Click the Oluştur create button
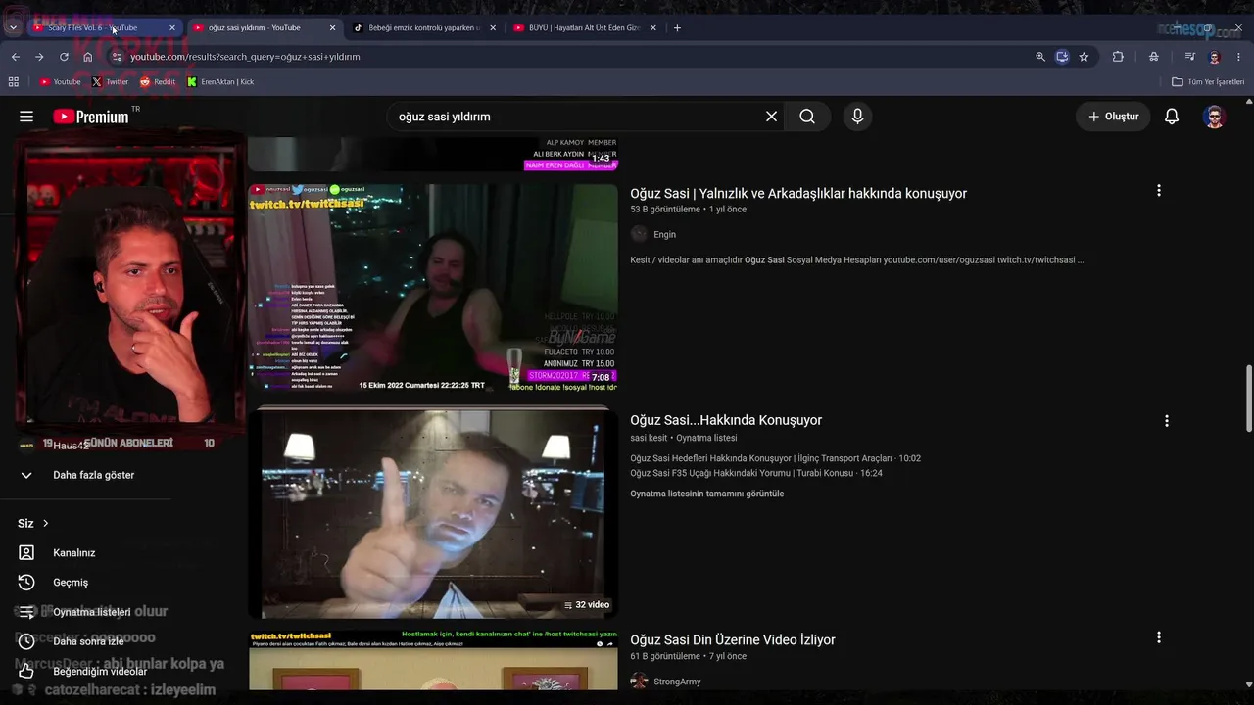Viewport: 1254px width, 705px height. [1113, 117]
